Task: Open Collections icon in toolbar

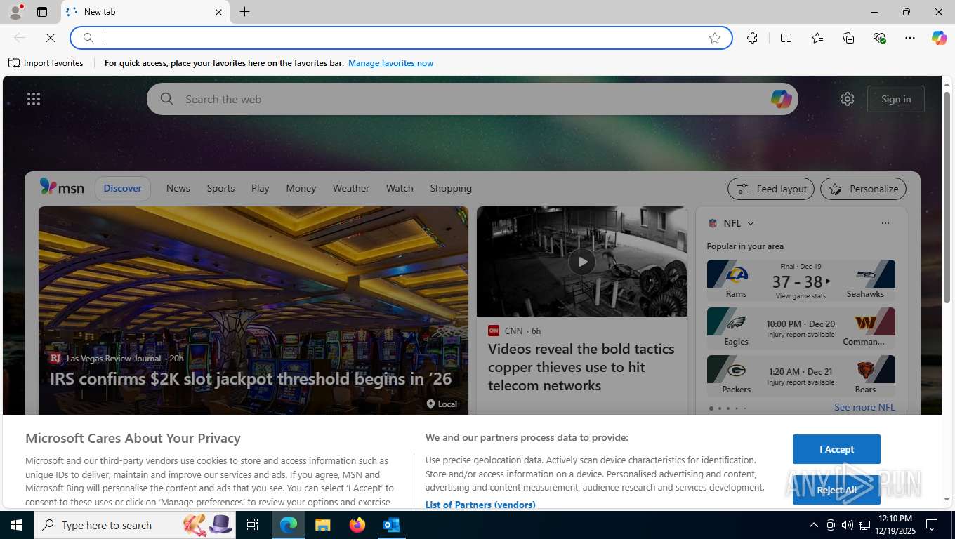Action: coord(848,38)
